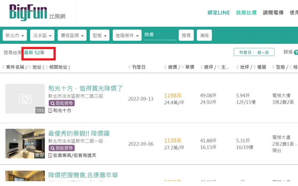This screenshot has width=298, height=186.
Task: Expand the 新北市 city dropdown
Action: pos(15,35)
